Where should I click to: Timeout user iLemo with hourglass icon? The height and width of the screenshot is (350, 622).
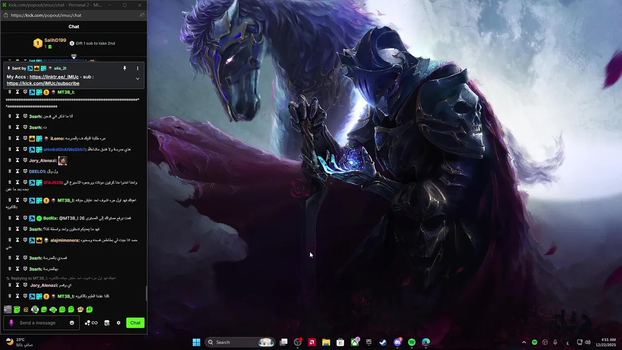click(x=17, y=139)
